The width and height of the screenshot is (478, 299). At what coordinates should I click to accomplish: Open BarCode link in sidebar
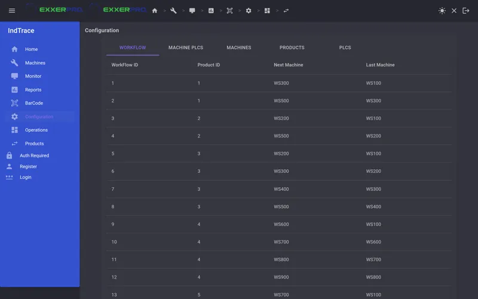(34, 103)
